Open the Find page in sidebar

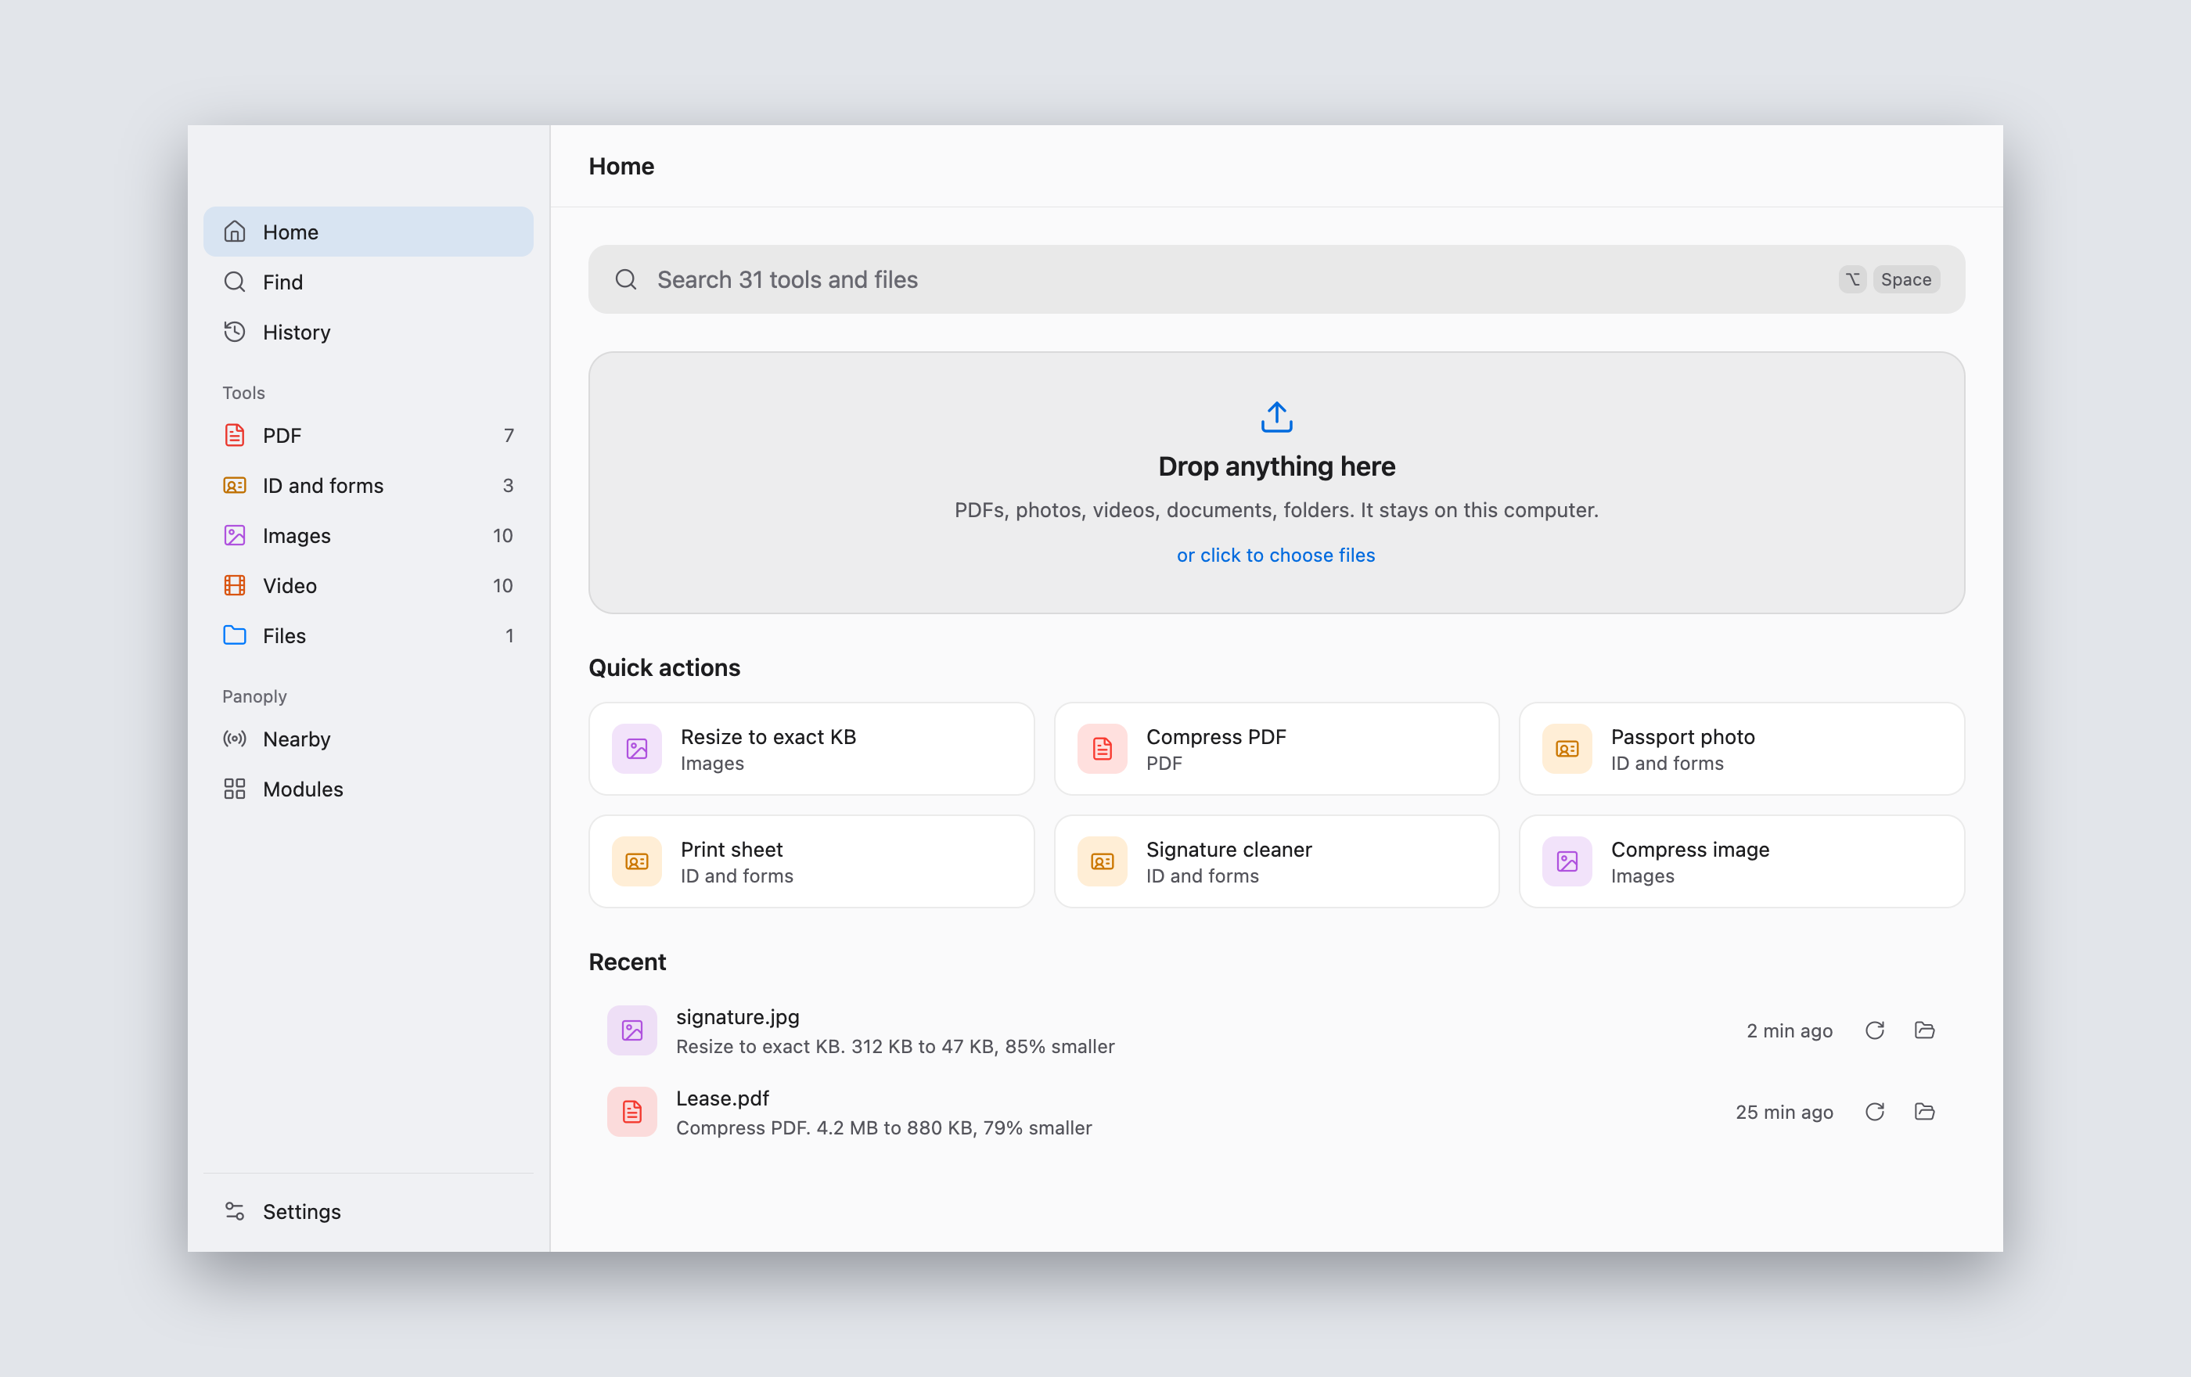pyautogui.click(x=368, y=282)
